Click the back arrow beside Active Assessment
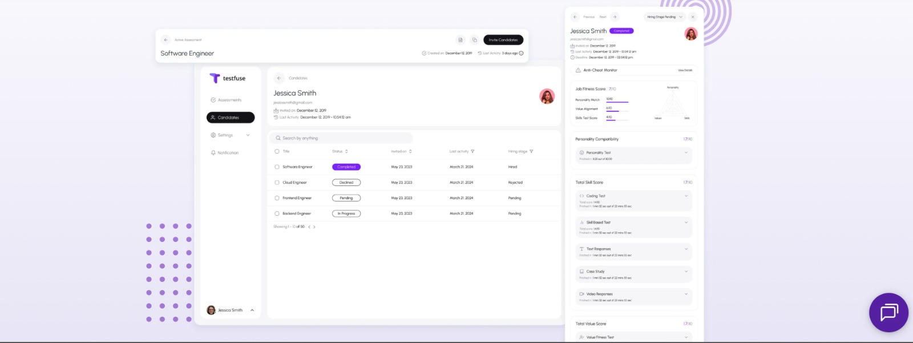This screenshot has width=913, height=343. pyautogui.click(x=165, y=40)
